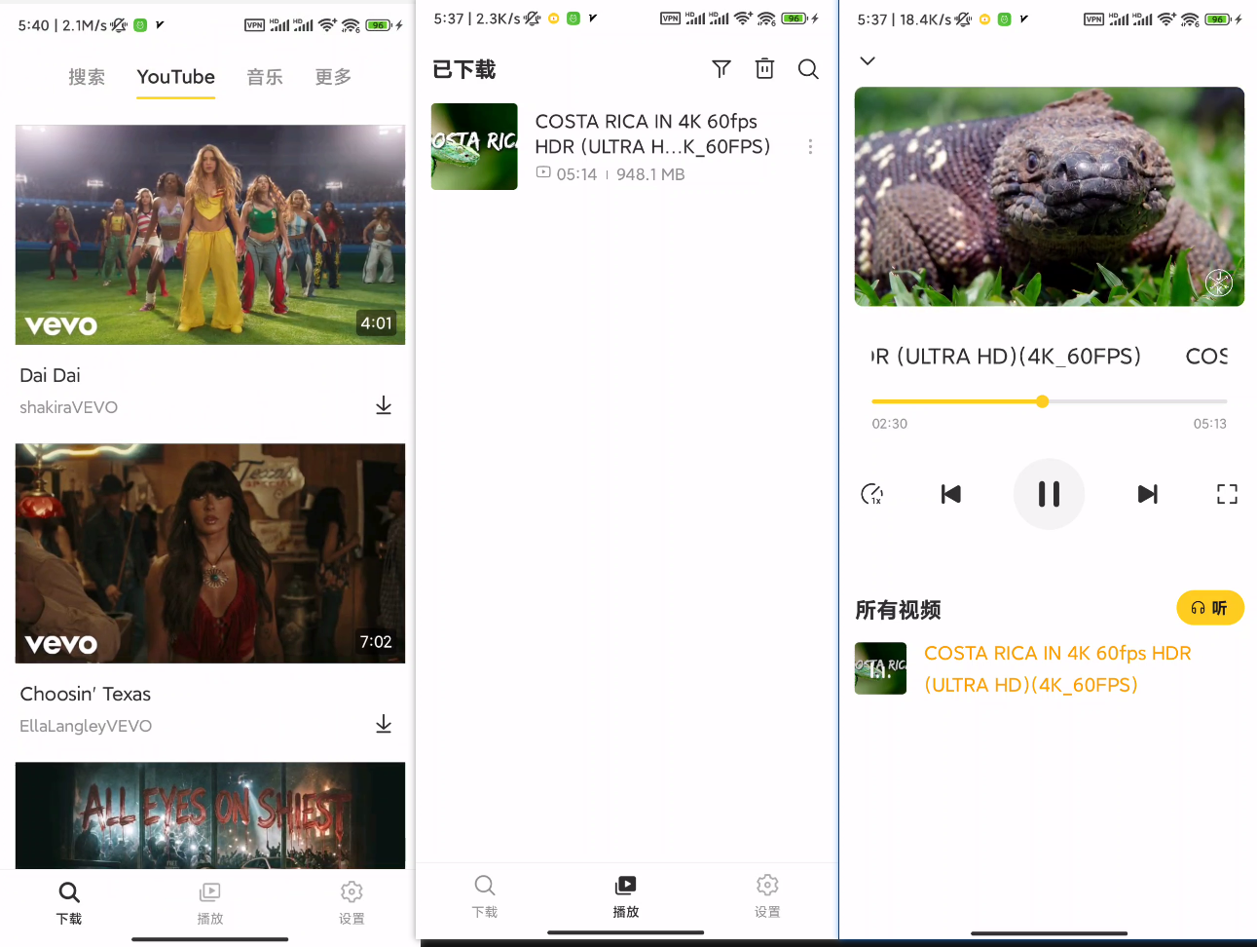The image size is (1257, 947).
Task: Click the scrolling '(ULTRA HD)(4K_60FPS)' title in player
Action: pyautogui.click(x=1006, y=357)
